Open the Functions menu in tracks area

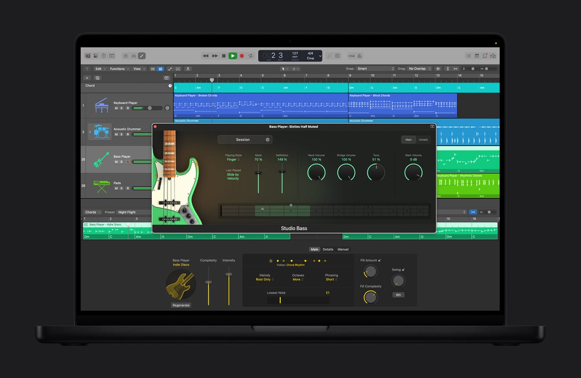tap(119, 69)
